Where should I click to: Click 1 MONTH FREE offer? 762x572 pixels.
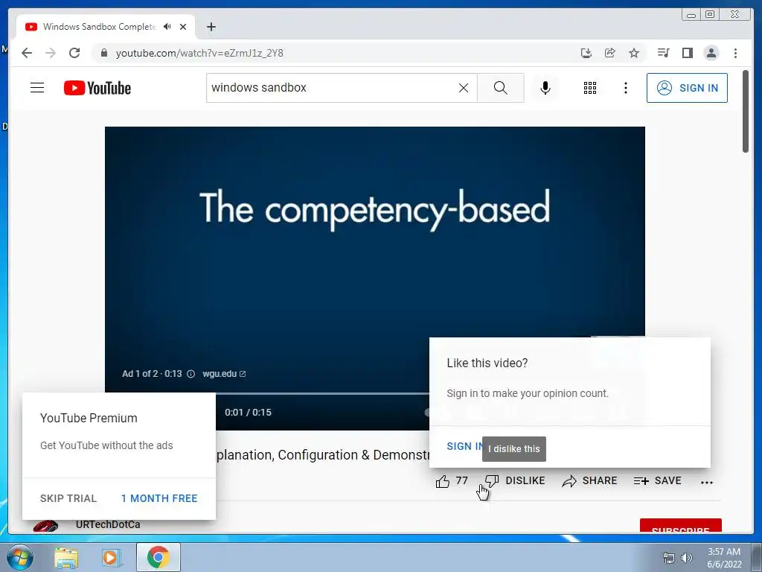[x=159, y=498]
